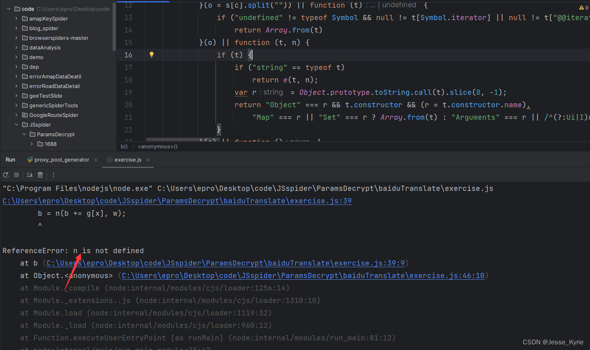Viewport: 590px width, 350px height.
Task: Collapse the JSspider folder
Action: click(16, 125)
